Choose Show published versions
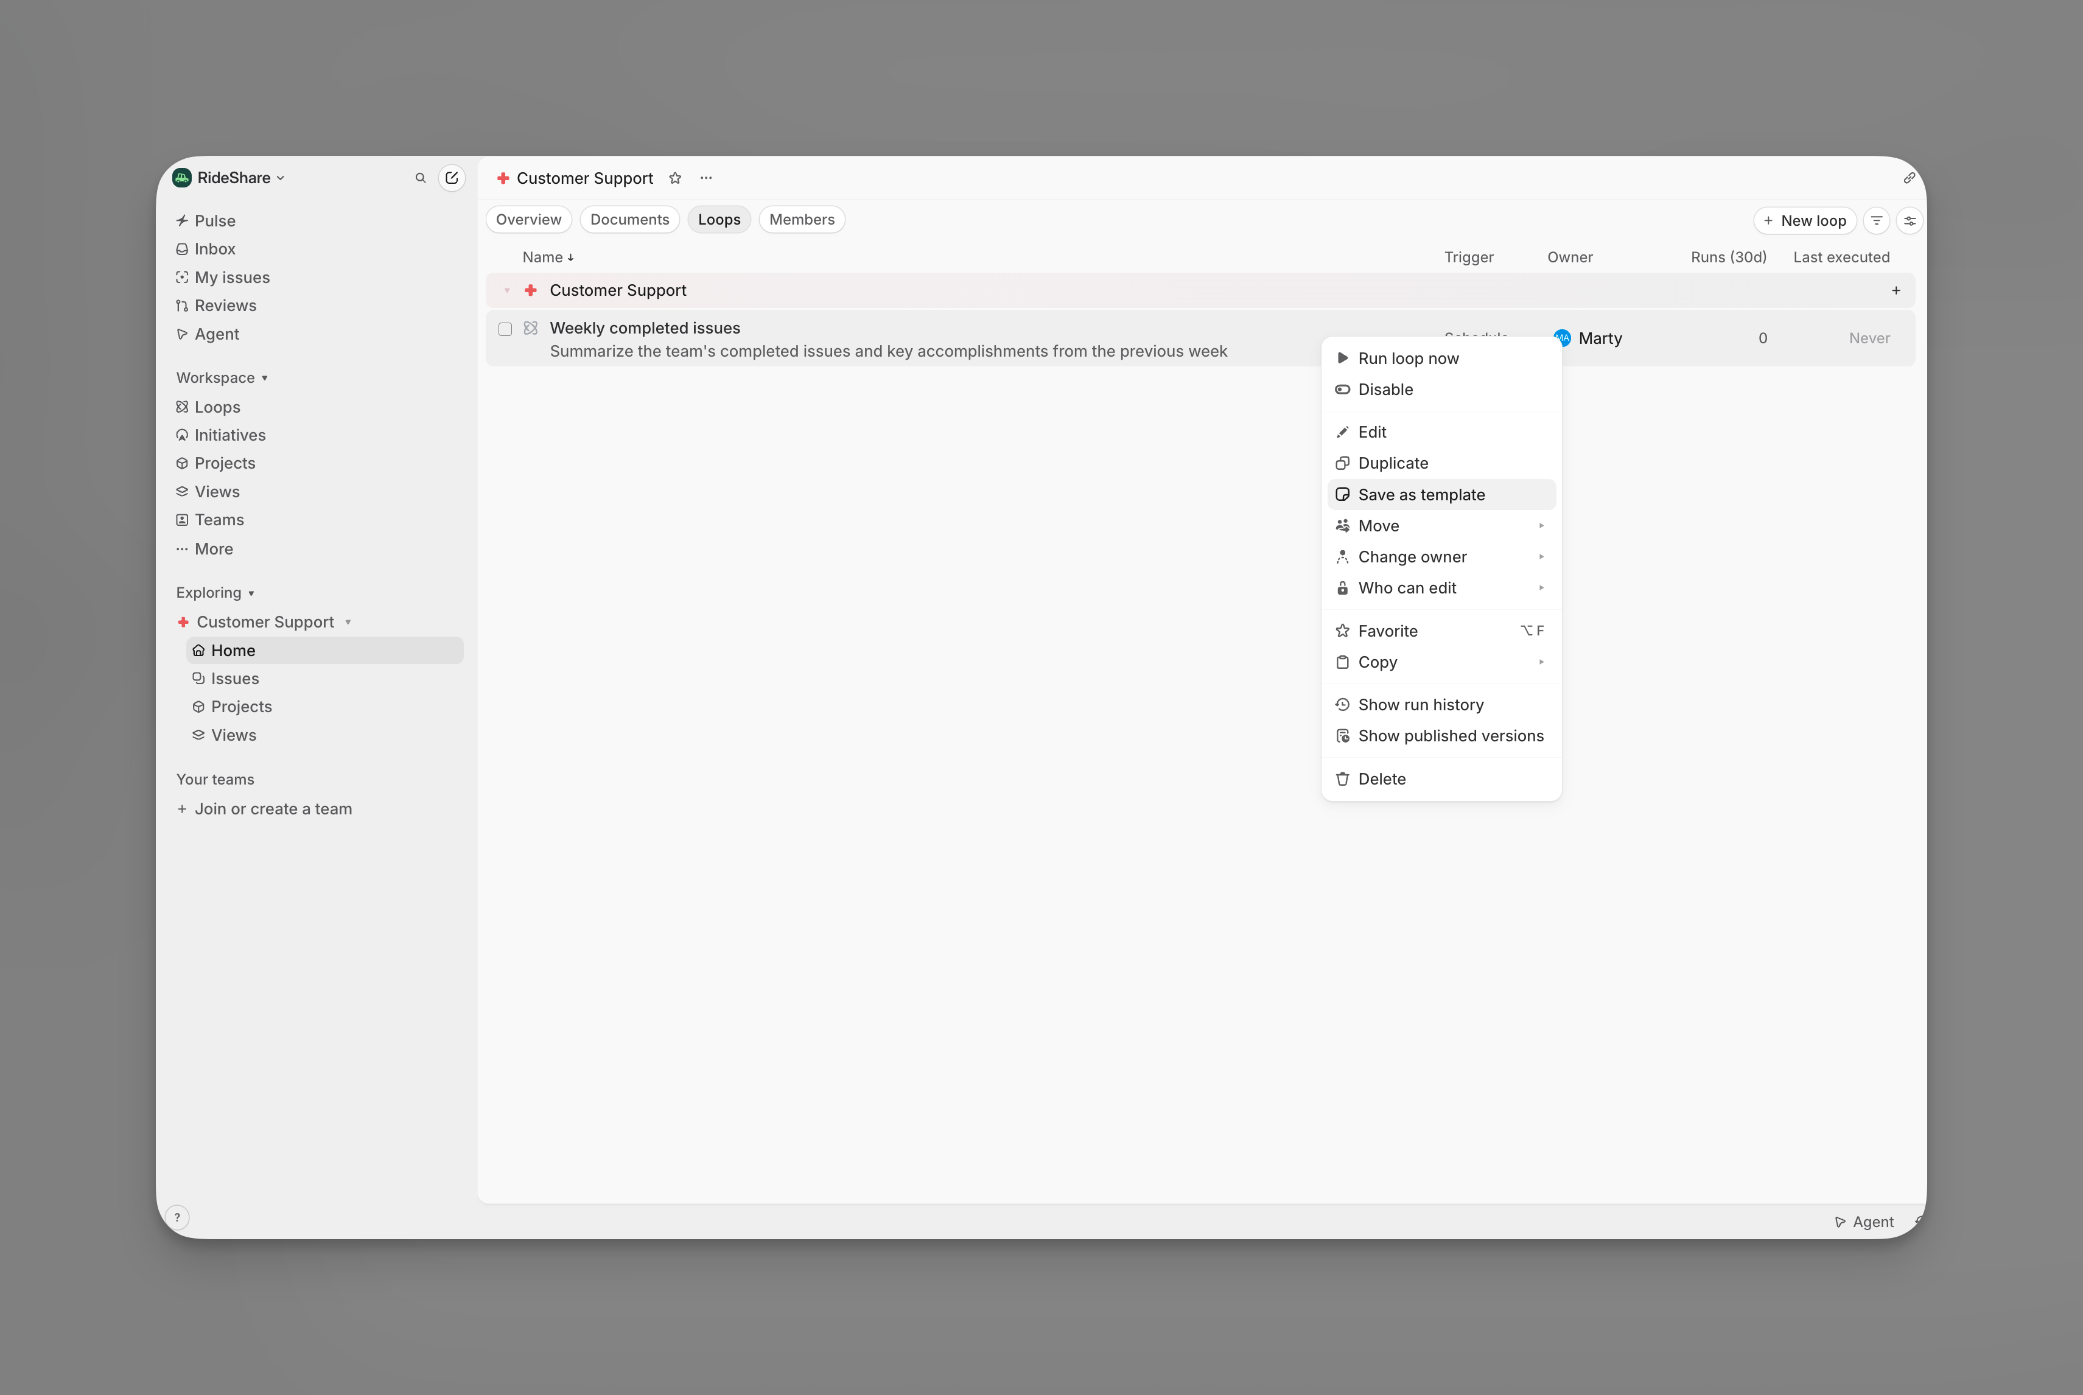Viewport: 2083px width, 1395px height. [x=1441, y=736]
